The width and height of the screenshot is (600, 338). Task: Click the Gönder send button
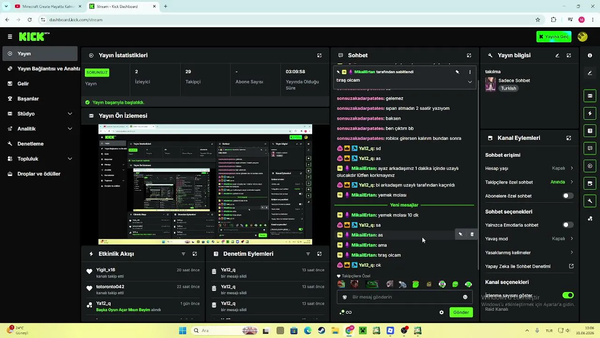click(x=461, y=312)
